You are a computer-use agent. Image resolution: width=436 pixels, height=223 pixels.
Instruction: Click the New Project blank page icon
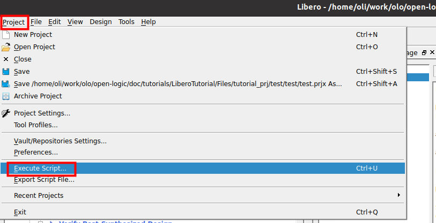6,35
